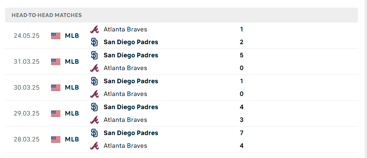Select the MLB league label on 30.03.25 row
Screen dimensions: 367x158
tap(72, 87)
